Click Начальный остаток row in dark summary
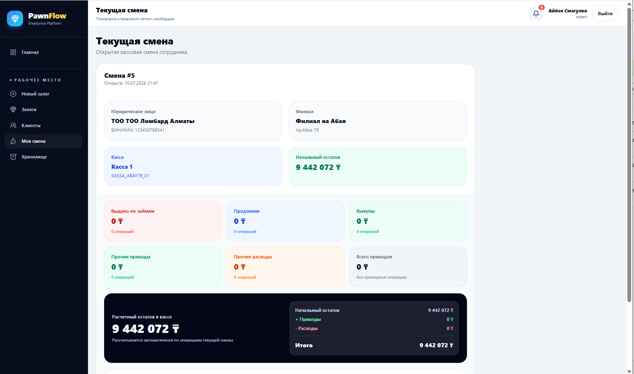 (x=374, y=310)
